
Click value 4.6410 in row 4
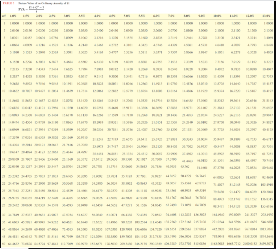(x=219, y=45)
